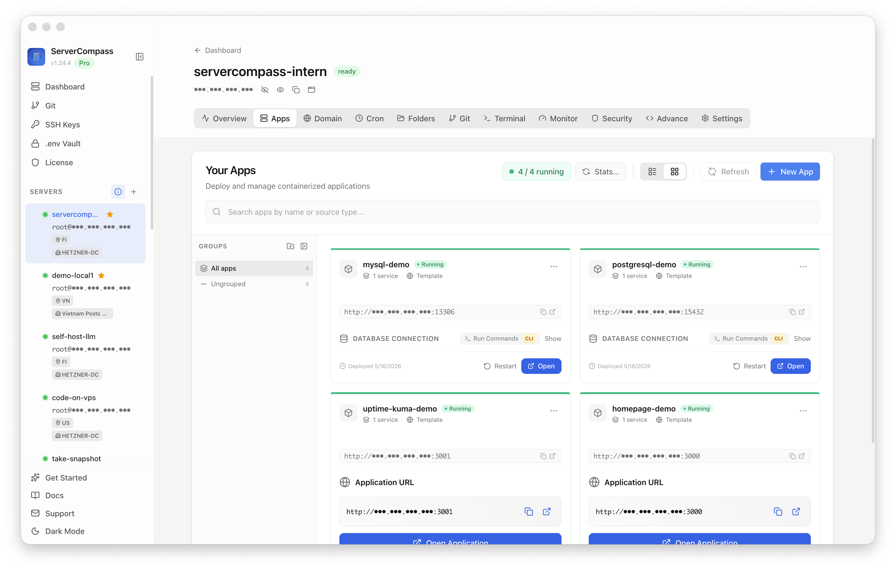This screenshot has width=896, height=570.
Task: Open postgresql-demo more options menu
Action: (803, 267)
